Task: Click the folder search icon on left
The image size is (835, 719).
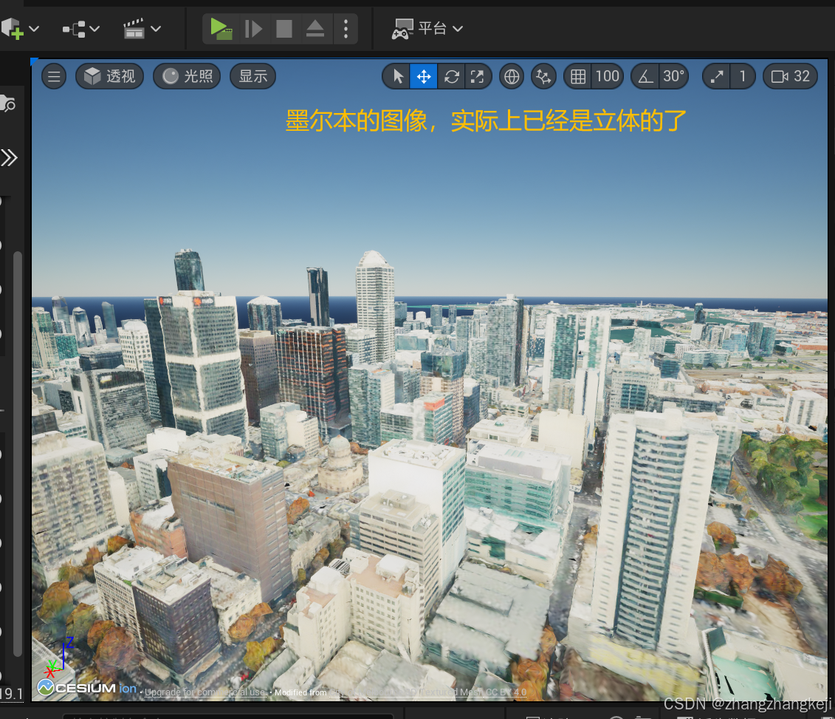Action: pos(7,103)
